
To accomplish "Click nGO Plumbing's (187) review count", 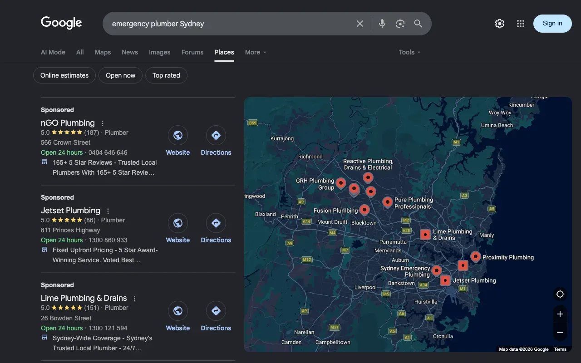I will click(x=92, y=132).
